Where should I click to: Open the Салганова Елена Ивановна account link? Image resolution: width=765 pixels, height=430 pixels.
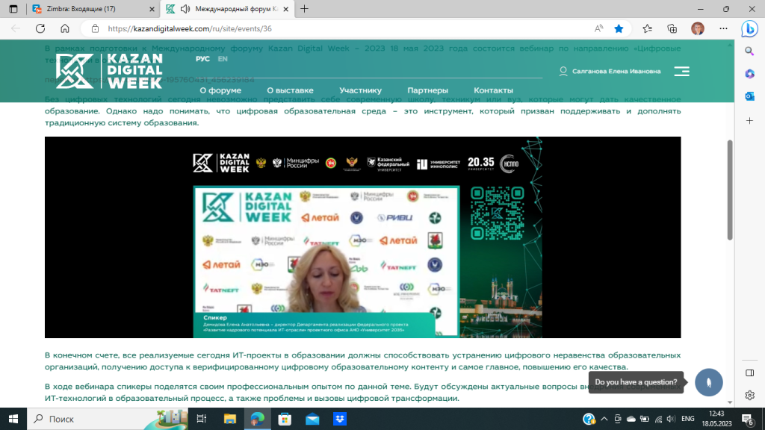[x=610, y=71]
